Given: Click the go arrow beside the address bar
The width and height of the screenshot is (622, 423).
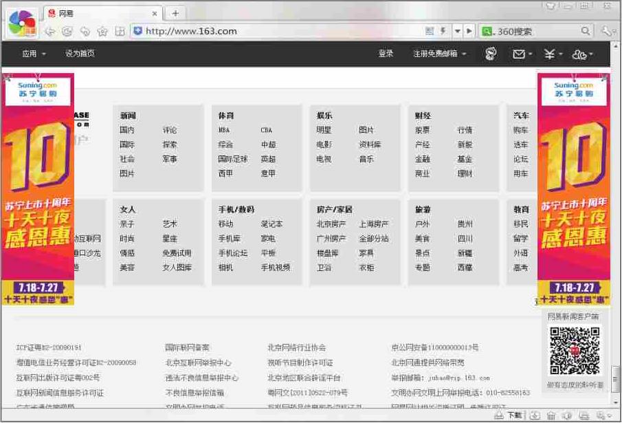Looking at the screenshot, I should click(x=469, y=31).
